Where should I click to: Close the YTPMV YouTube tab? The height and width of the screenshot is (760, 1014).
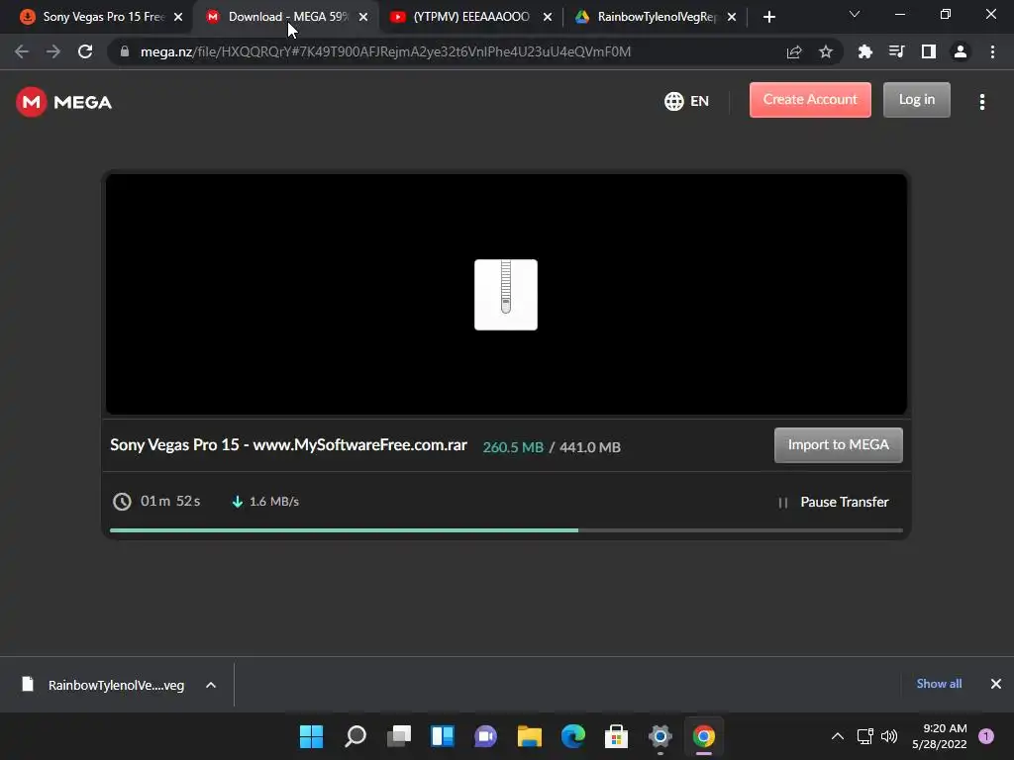(x=548, y=18)
